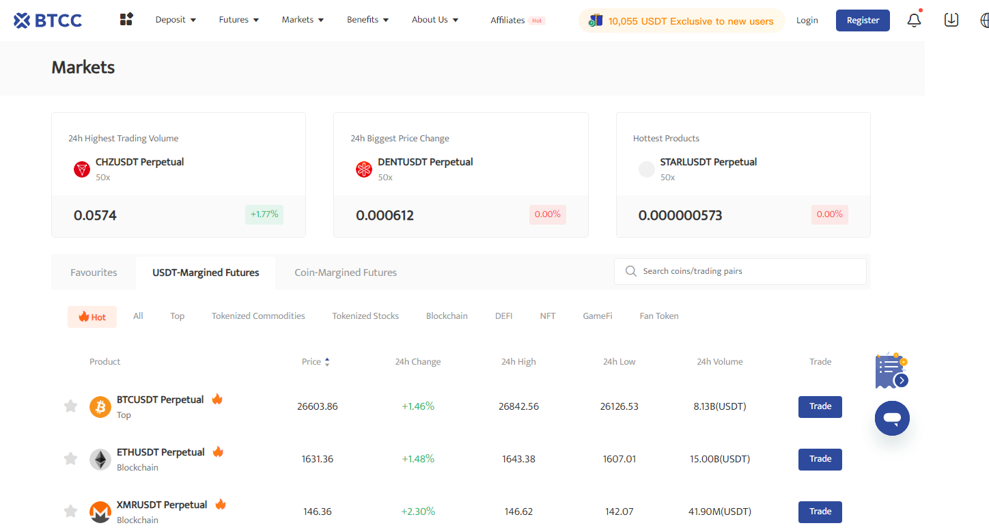Open the 10,055 USDT promo banner
The image size is (989, 532).
(682, 20)
